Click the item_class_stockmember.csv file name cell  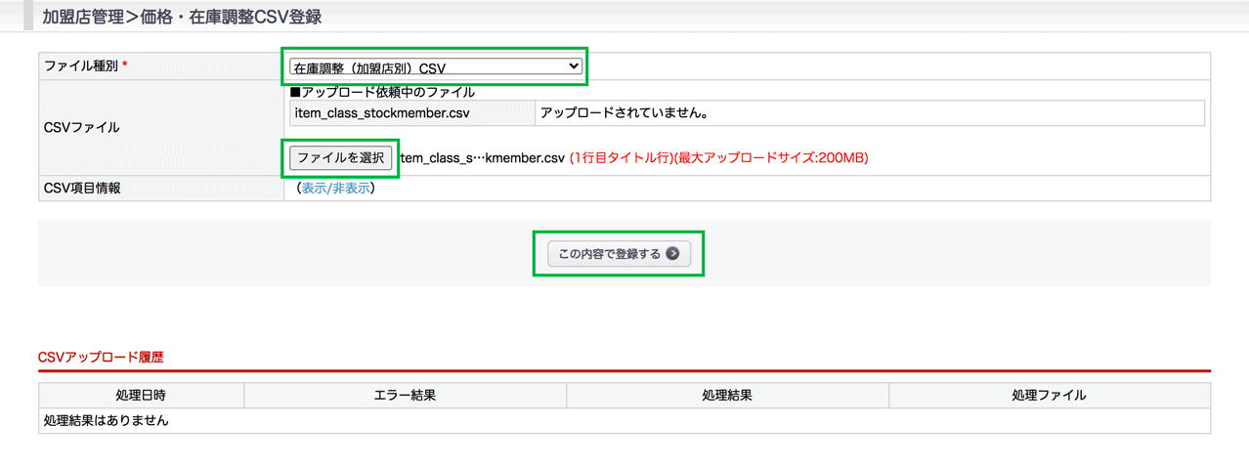[412, 113]
